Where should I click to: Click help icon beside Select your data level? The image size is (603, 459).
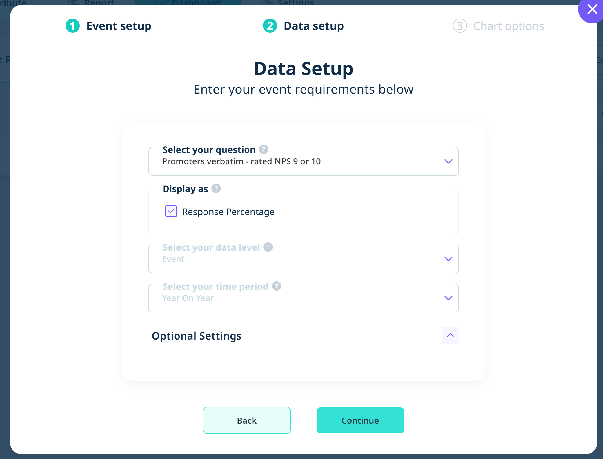coord(268,247)
